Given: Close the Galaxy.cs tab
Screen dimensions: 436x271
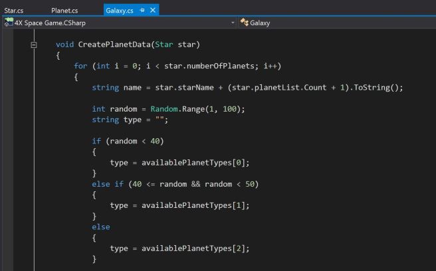Looking at the screenshot, I should coord(153,11).
